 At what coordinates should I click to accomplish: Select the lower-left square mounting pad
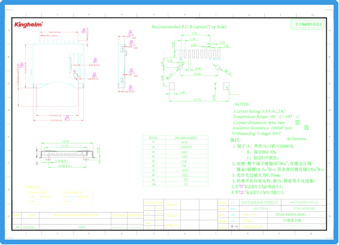tap(172, 86)
